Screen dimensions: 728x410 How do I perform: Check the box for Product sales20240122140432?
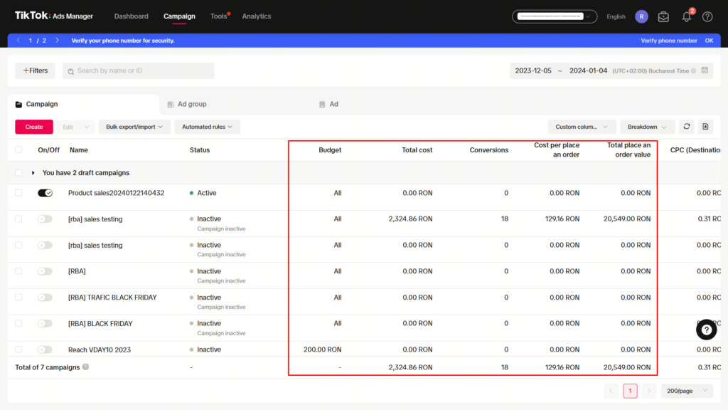coord(18,192)
